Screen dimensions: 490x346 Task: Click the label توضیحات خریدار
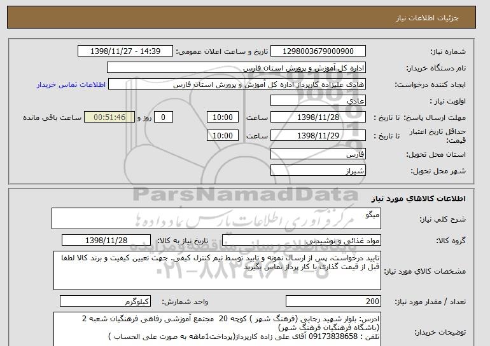tap(440, 332)
